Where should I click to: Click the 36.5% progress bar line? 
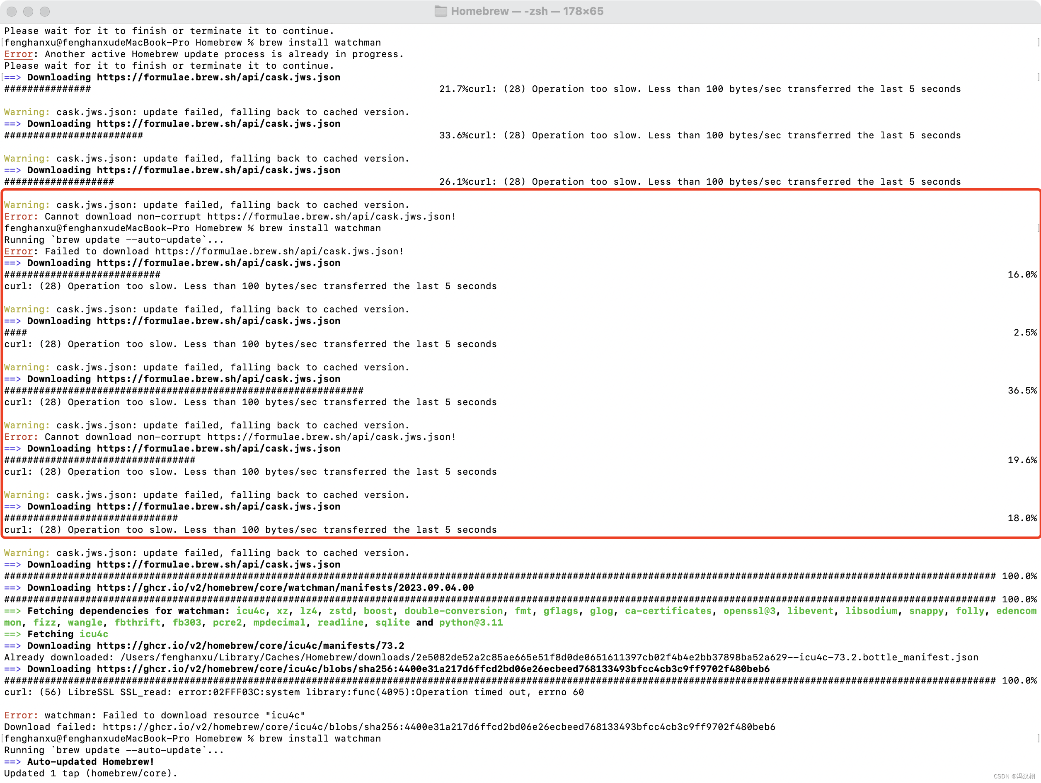pos(184,391)
